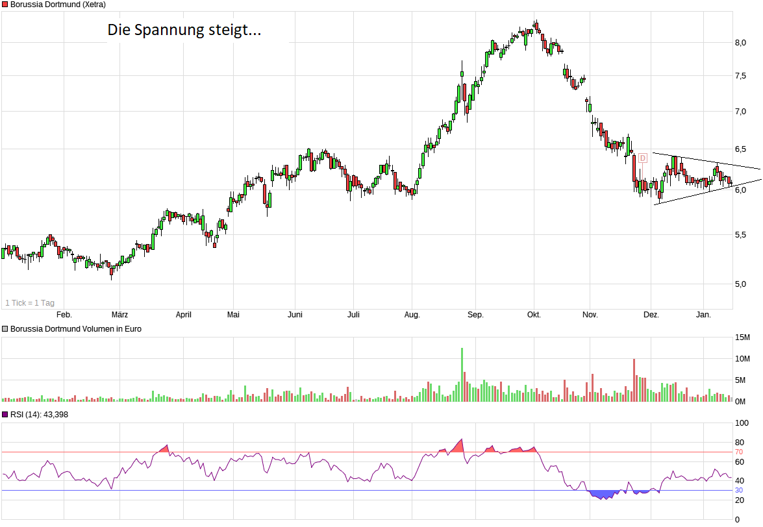Click 'Borussia Dortmund Volumen in Euro' label
763x527 pixels.
pos(76,329)
